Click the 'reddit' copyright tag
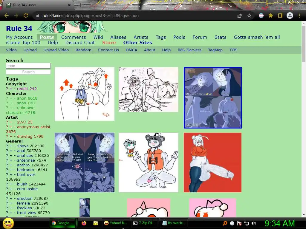Image resolution: width=306 pixels, height=229 pixels. pyautogui.click(x=23, y=89)
